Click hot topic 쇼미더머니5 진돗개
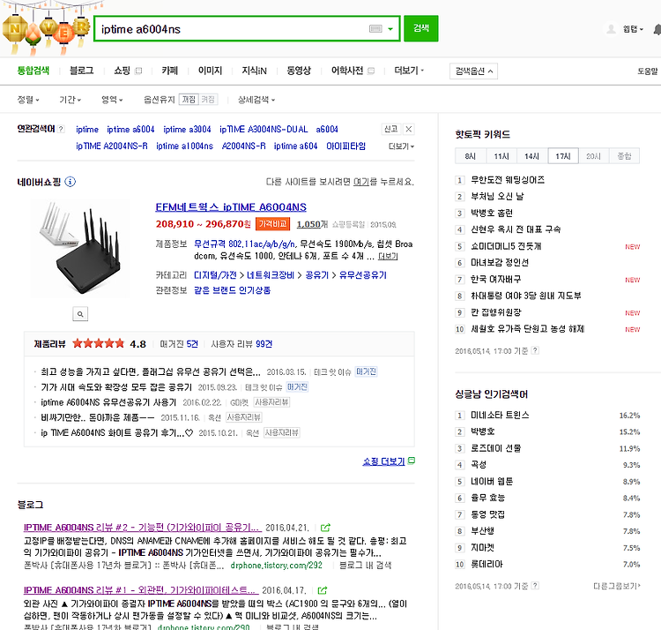Image resolution: width=661 pixels, height=630 pixels. click(x=506, y=246)
